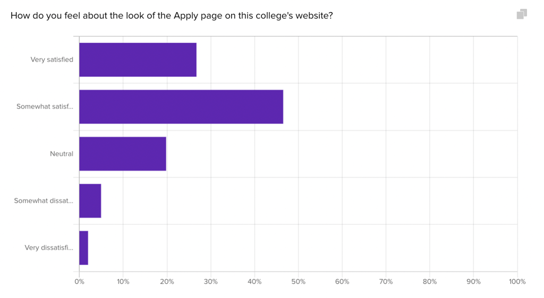Click the 20% axis tick label
Viewport: 544px width, 298px height.
[167, 282]
